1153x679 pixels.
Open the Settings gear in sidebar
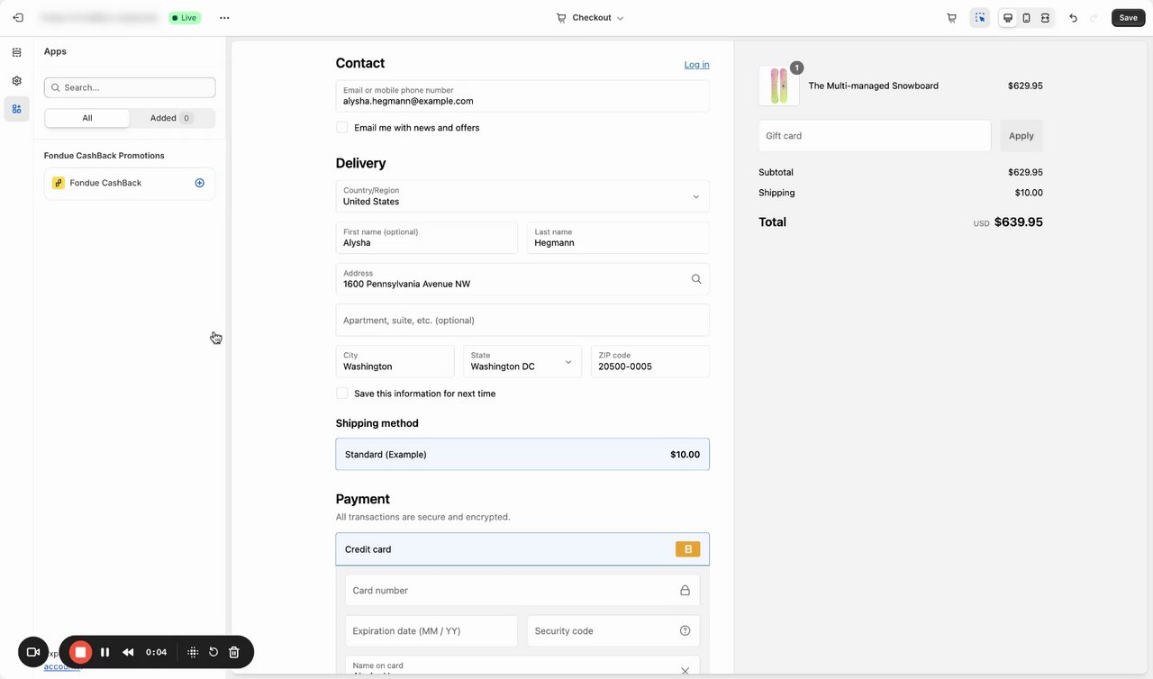pos(16,81)
